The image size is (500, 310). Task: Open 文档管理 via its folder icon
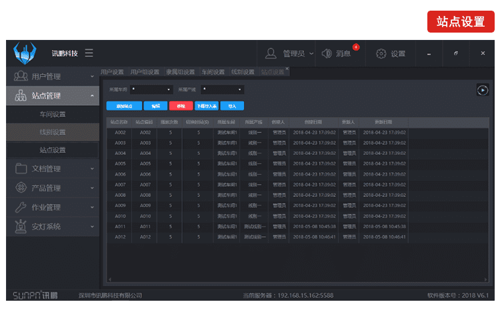pyautogui.click(x=21, y=169)
